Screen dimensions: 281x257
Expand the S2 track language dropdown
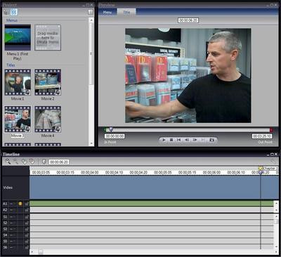point(13,223)
